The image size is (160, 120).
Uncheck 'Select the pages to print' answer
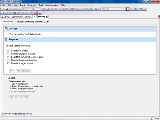coord(8,63)
